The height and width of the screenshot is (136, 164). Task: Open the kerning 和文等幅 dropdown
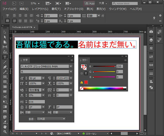coord(43,90)
